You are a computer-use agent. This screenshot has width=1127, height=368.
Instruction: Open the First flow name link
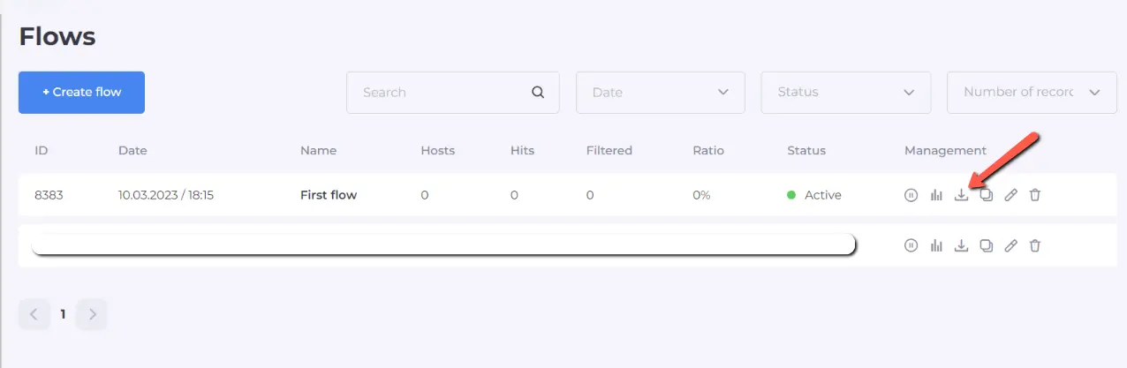[x=329, y=195]
